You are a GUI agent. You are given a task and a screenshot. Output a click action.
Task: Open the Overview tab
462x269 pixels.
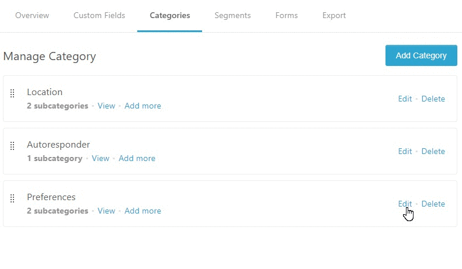(32, 16)
